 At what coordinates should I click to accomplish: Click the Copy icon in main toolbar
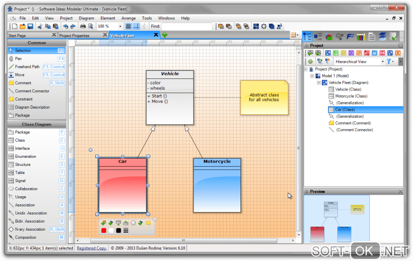[x=48, y=26]
